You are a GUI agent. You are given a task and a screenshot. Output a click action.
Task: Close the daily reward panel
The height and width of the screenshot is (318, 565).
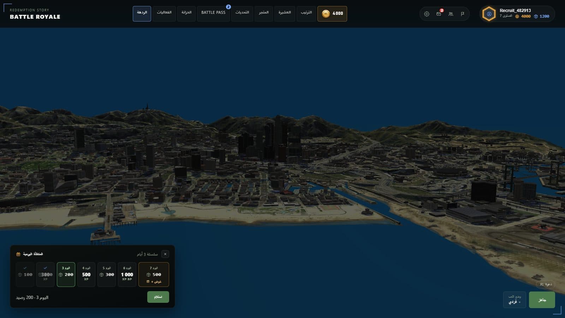point(165,254)
